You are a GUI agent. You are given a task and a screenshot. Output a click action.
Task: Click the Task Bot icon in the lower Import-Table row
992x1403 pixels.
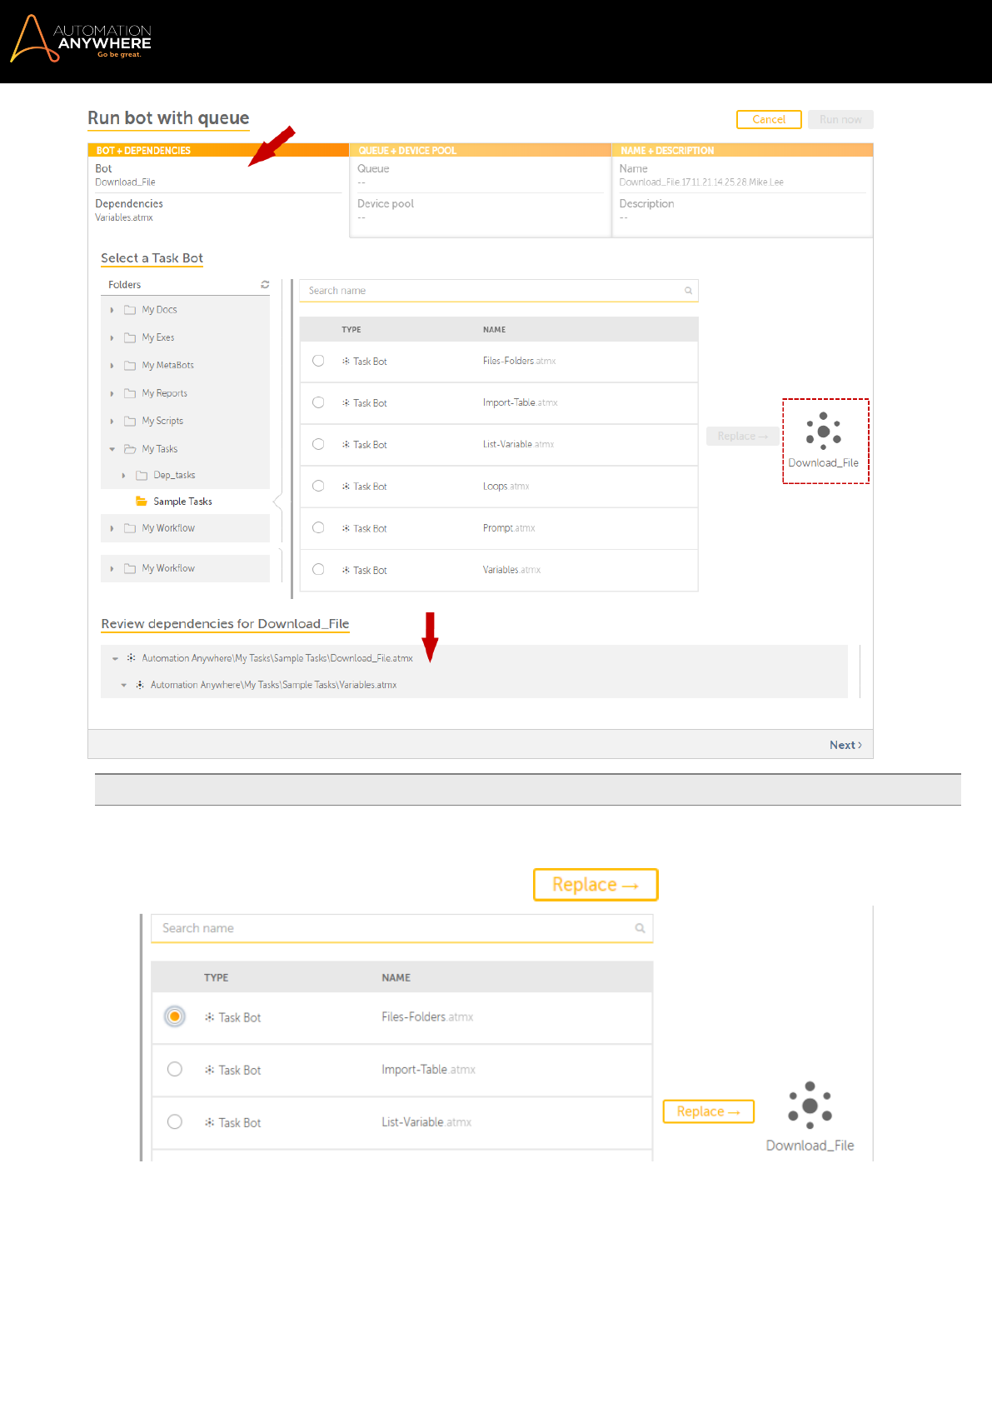pos(210,1070)
